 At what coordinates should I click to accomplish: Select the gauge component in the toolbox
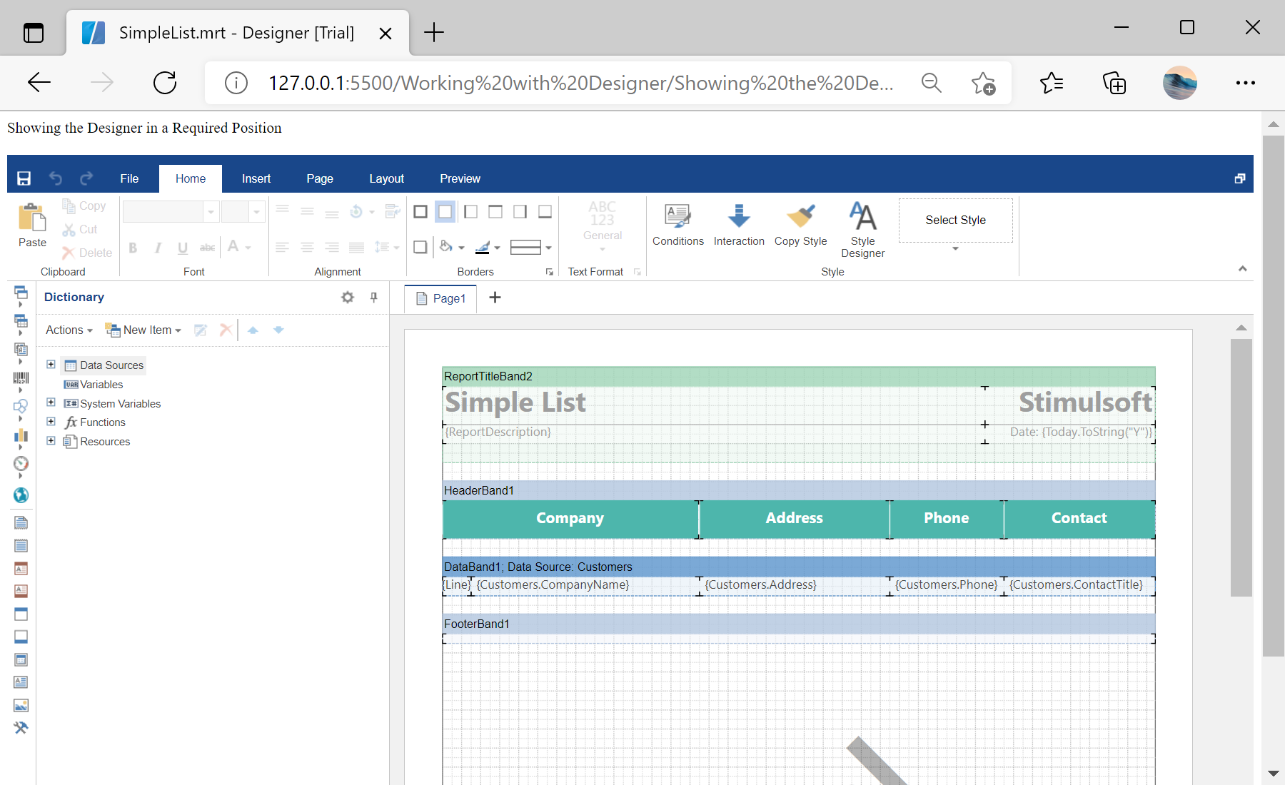[21, 464]
